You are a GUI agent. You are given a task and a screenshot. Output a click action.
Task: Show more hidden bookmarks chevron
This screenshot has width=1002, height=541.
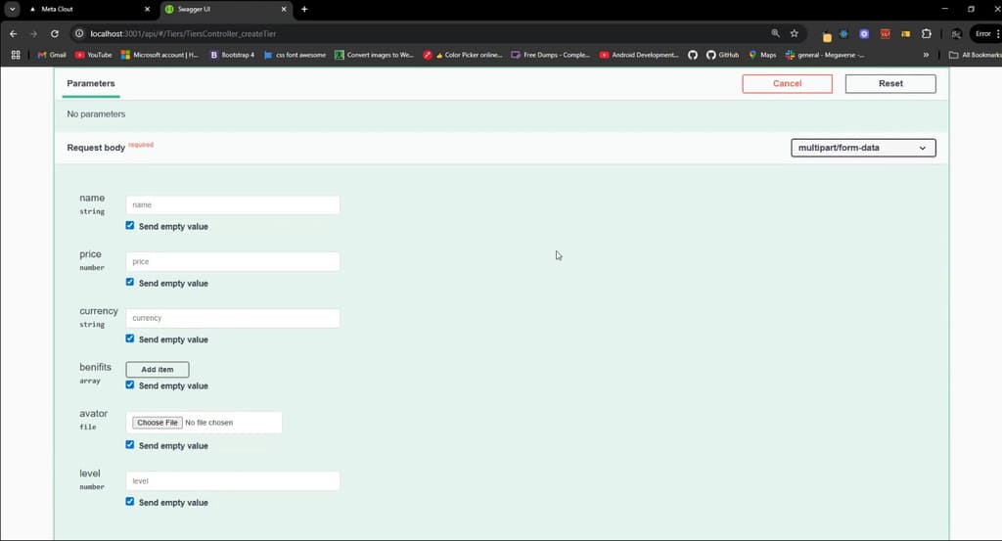(x=926, y=55)
